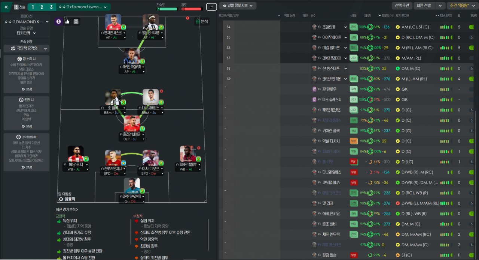Viewport: 479px width, 260px height.
Task: Click the swap arrows icon box
Action: 211,7
